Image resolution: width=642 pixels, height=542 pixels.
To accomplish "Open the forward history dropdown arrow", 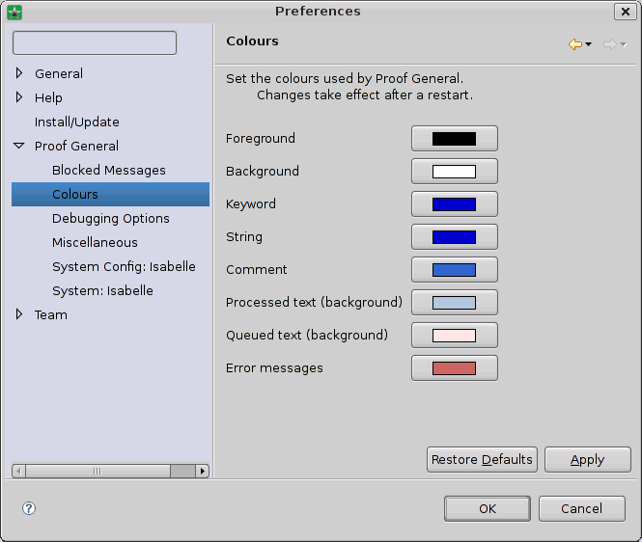I will (624, 44).
